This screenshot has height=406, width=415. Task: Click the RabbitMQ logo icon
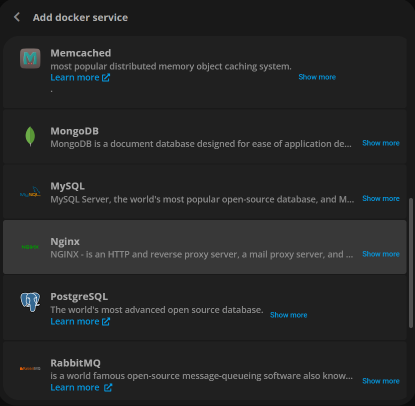(x=30, y=368)
